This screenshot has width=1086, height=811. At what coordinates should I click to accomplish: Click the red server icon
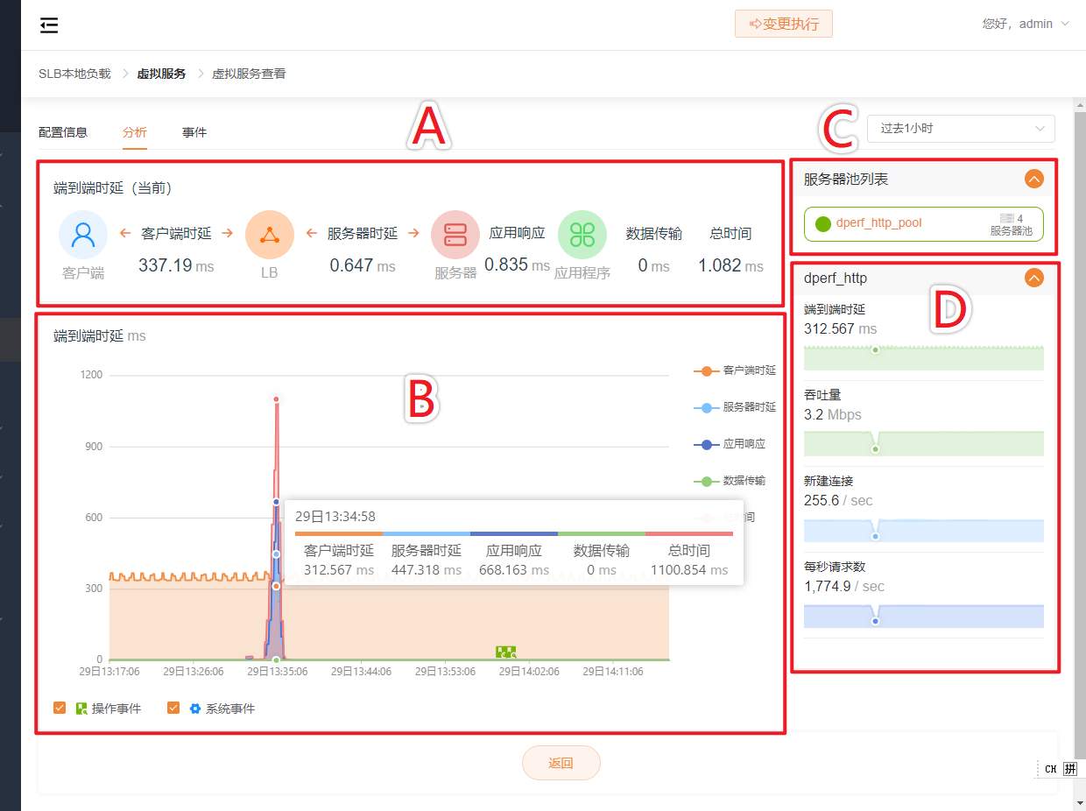(x=455, y=235)
